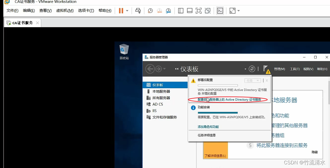The width and height of the screenshot is (330, 168).
Task: Open the 查看(V) menu
Action: click(45, 11)
